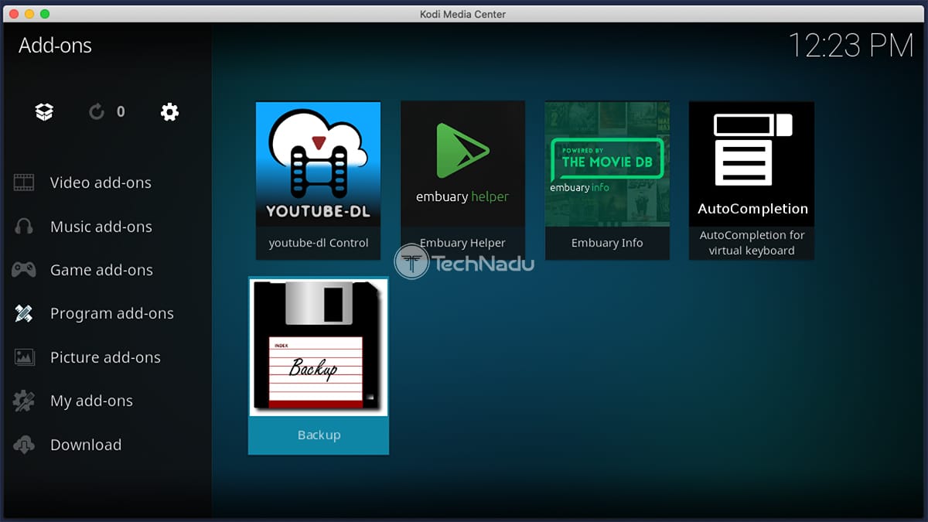Click the add-on updates refresh icon
This screenshot has height=522, width=928.
[x=97, y=112]
